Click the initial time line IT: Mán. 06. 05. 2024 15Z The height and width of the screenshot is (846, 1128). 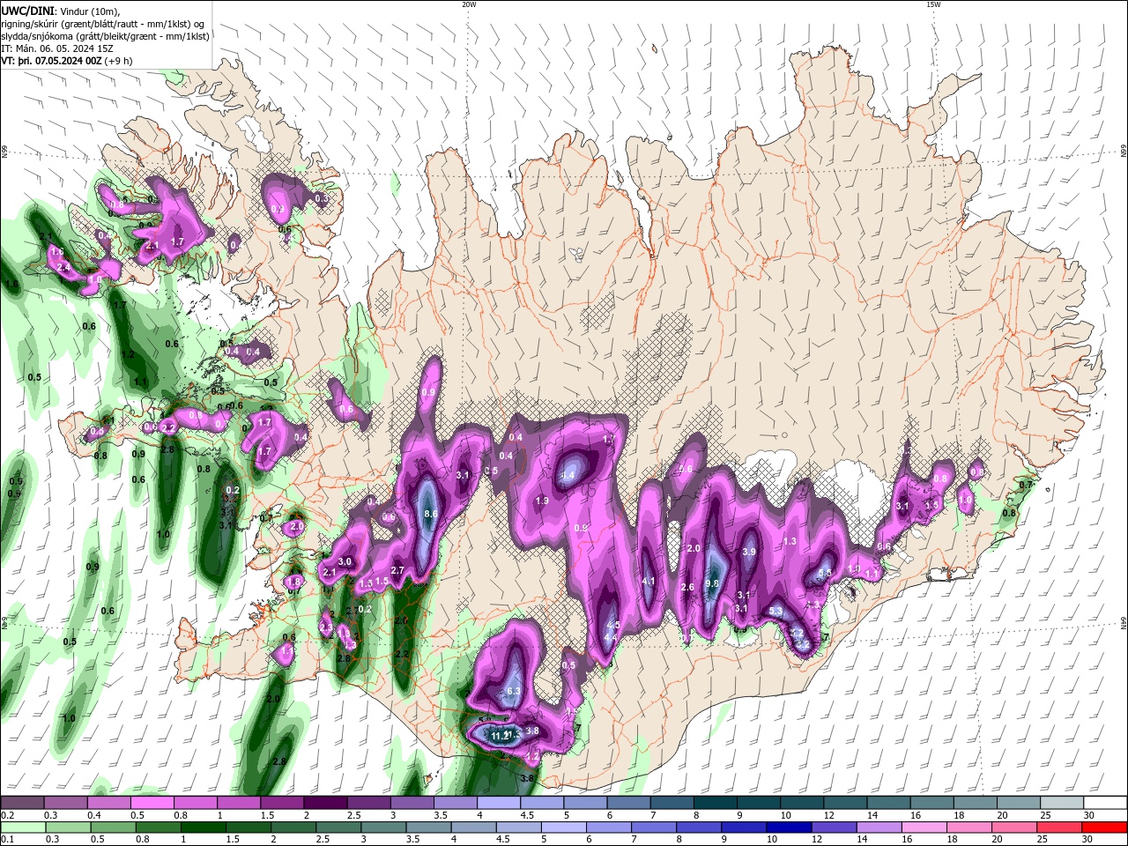coord(58,48)
